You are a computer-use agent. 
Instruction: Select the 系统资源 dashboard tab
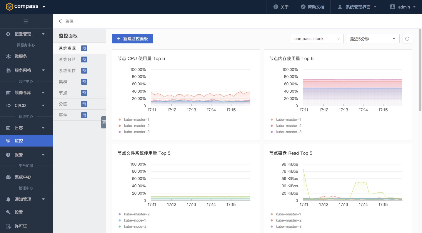(79, 48)
